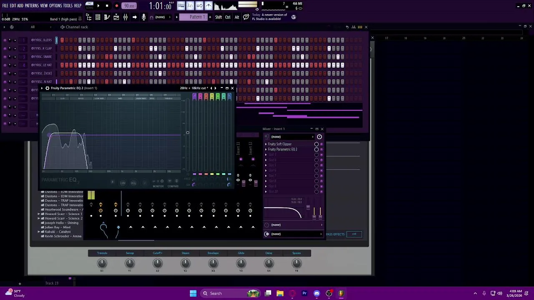Expand Fruity Parametric EQ 2 slot arrow
The height and width of the screenshot is (300, 534).
pos(266,150)
